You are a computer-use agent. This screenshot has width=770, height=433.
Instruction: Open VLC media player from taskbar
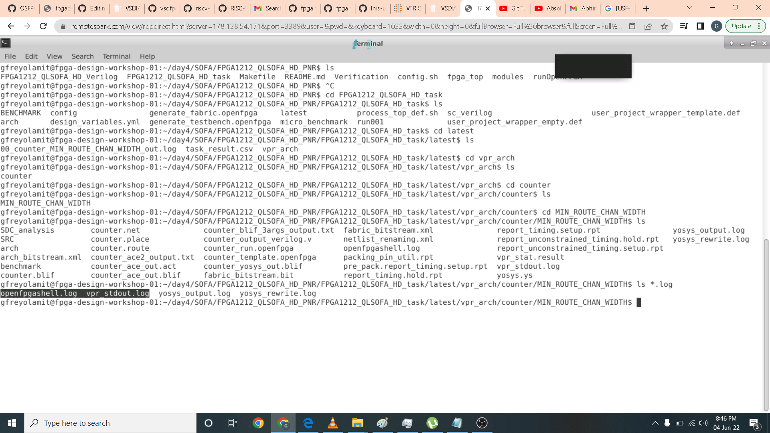pyautogui.click(x=332, y=423)
